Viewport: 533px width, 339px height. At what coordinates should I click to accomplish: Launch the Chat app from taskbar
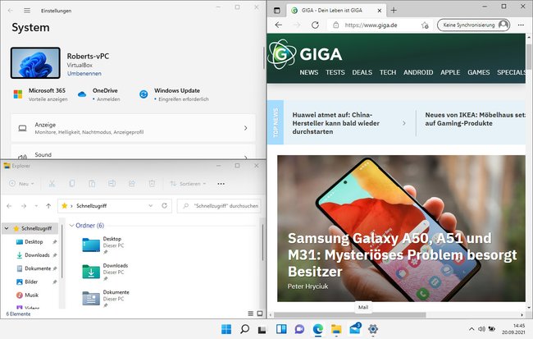pyautogui.click(x=299, y=329)
